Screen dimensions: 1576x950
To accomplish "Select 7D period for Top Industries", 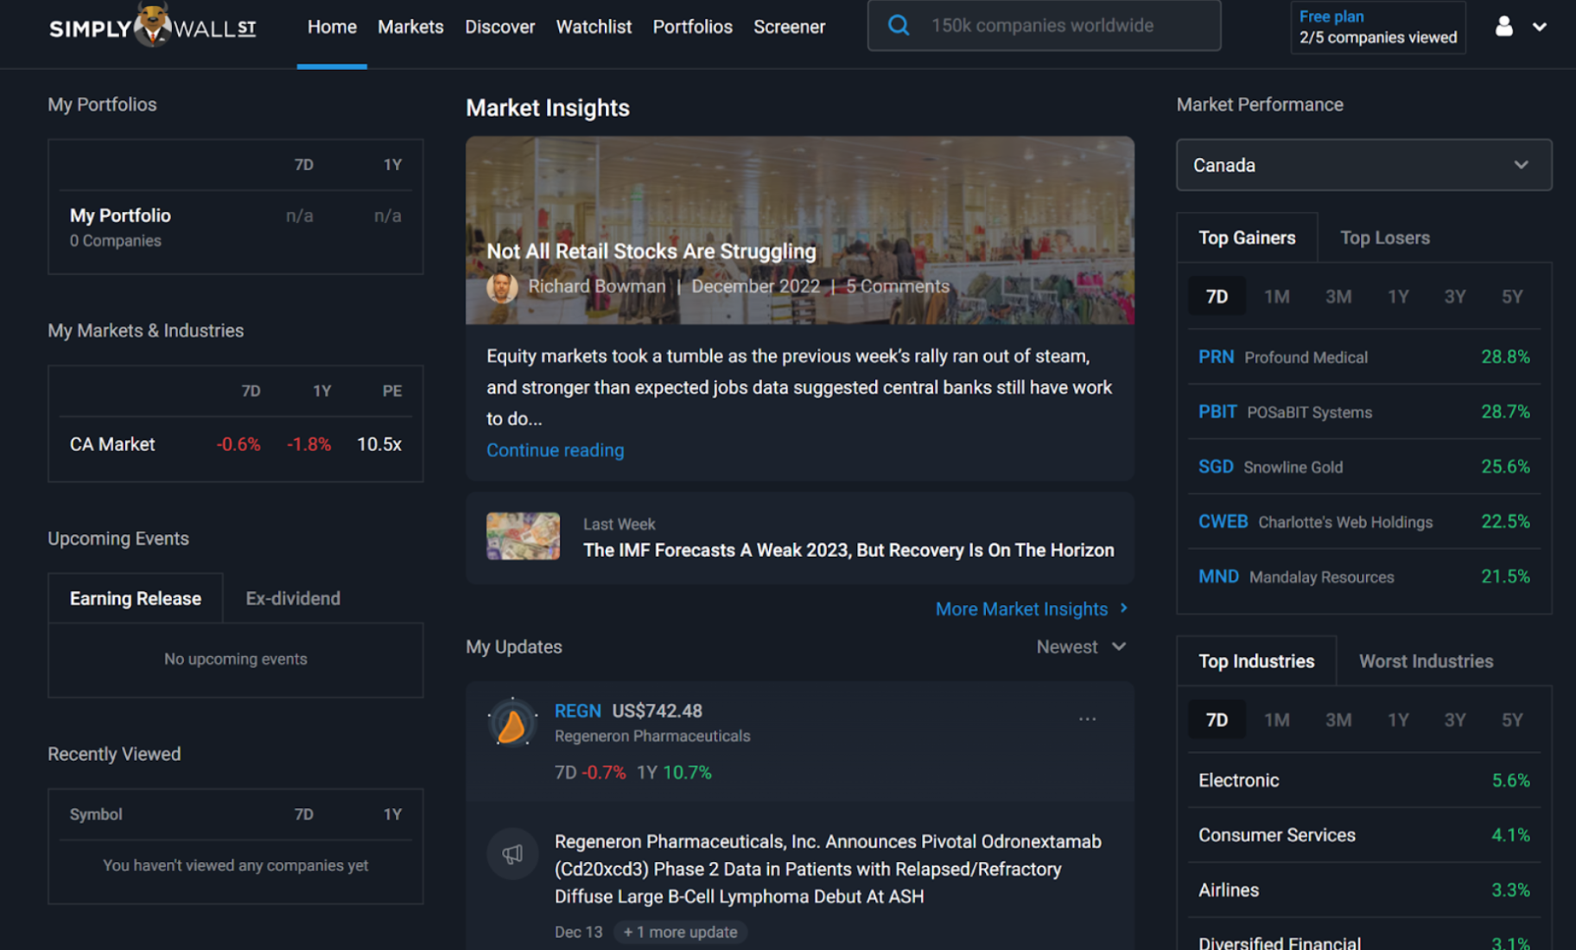I will pyautogui.click(x=1217, y=720).
